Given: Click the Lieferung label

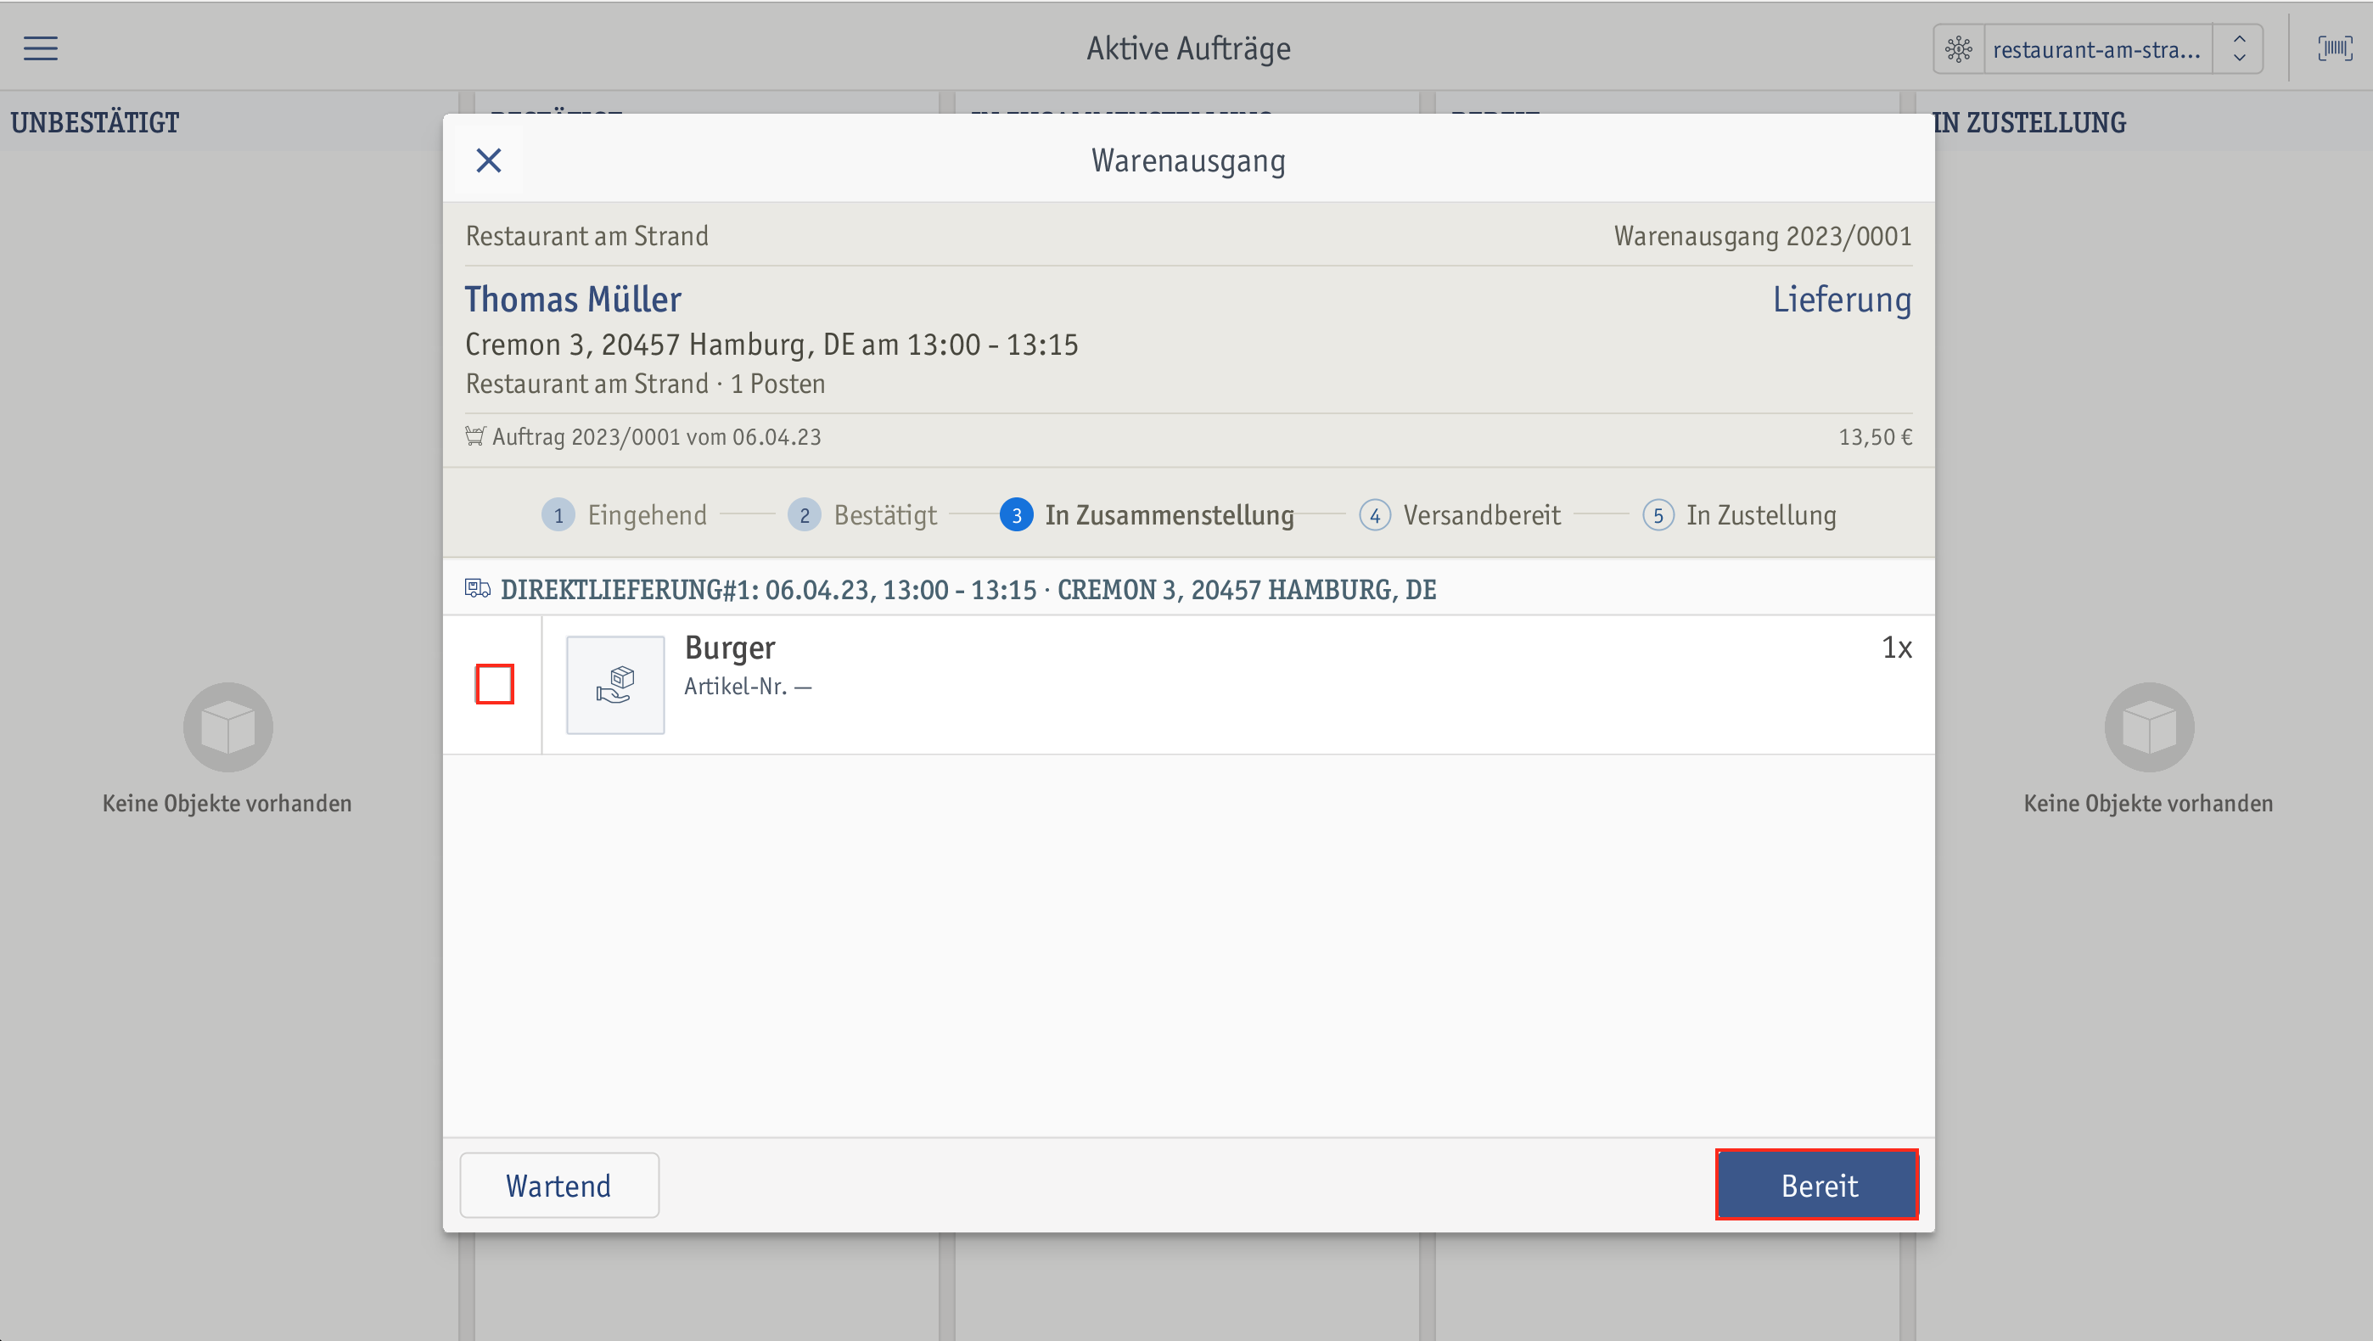Looking at the screenshot, I should tap(1843, 300).
